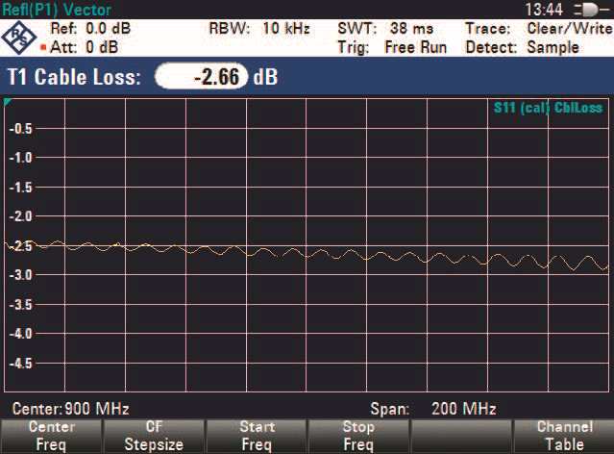614x454 pixels.
Task: Select the Detect: Sample setting
Action: [522, 47]
